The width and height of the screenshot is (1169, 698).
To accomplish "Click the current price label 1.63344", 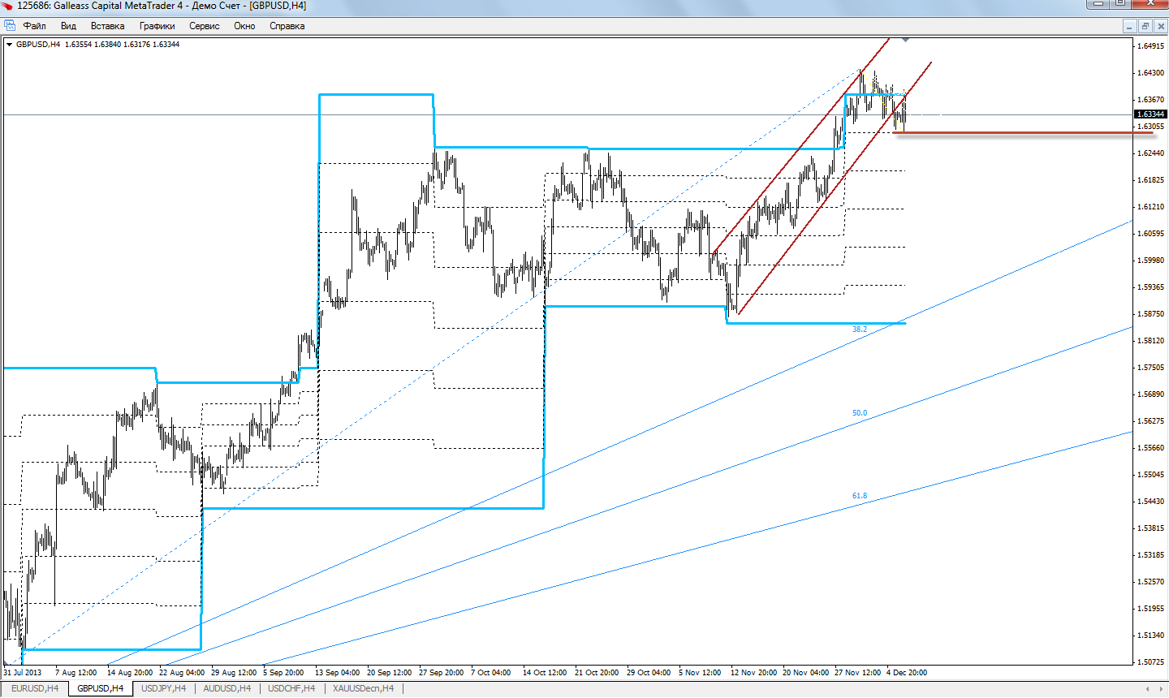I will 1150,114.
